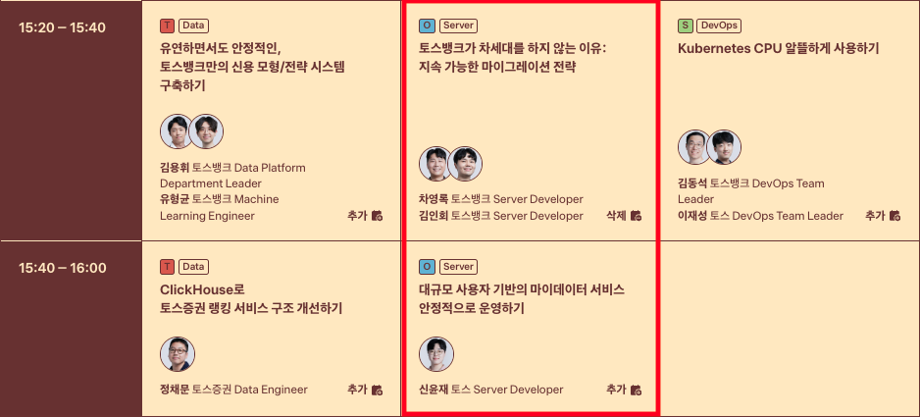
Task: Select Server tag on 차세대 session
Action: (x=458, y=26)
